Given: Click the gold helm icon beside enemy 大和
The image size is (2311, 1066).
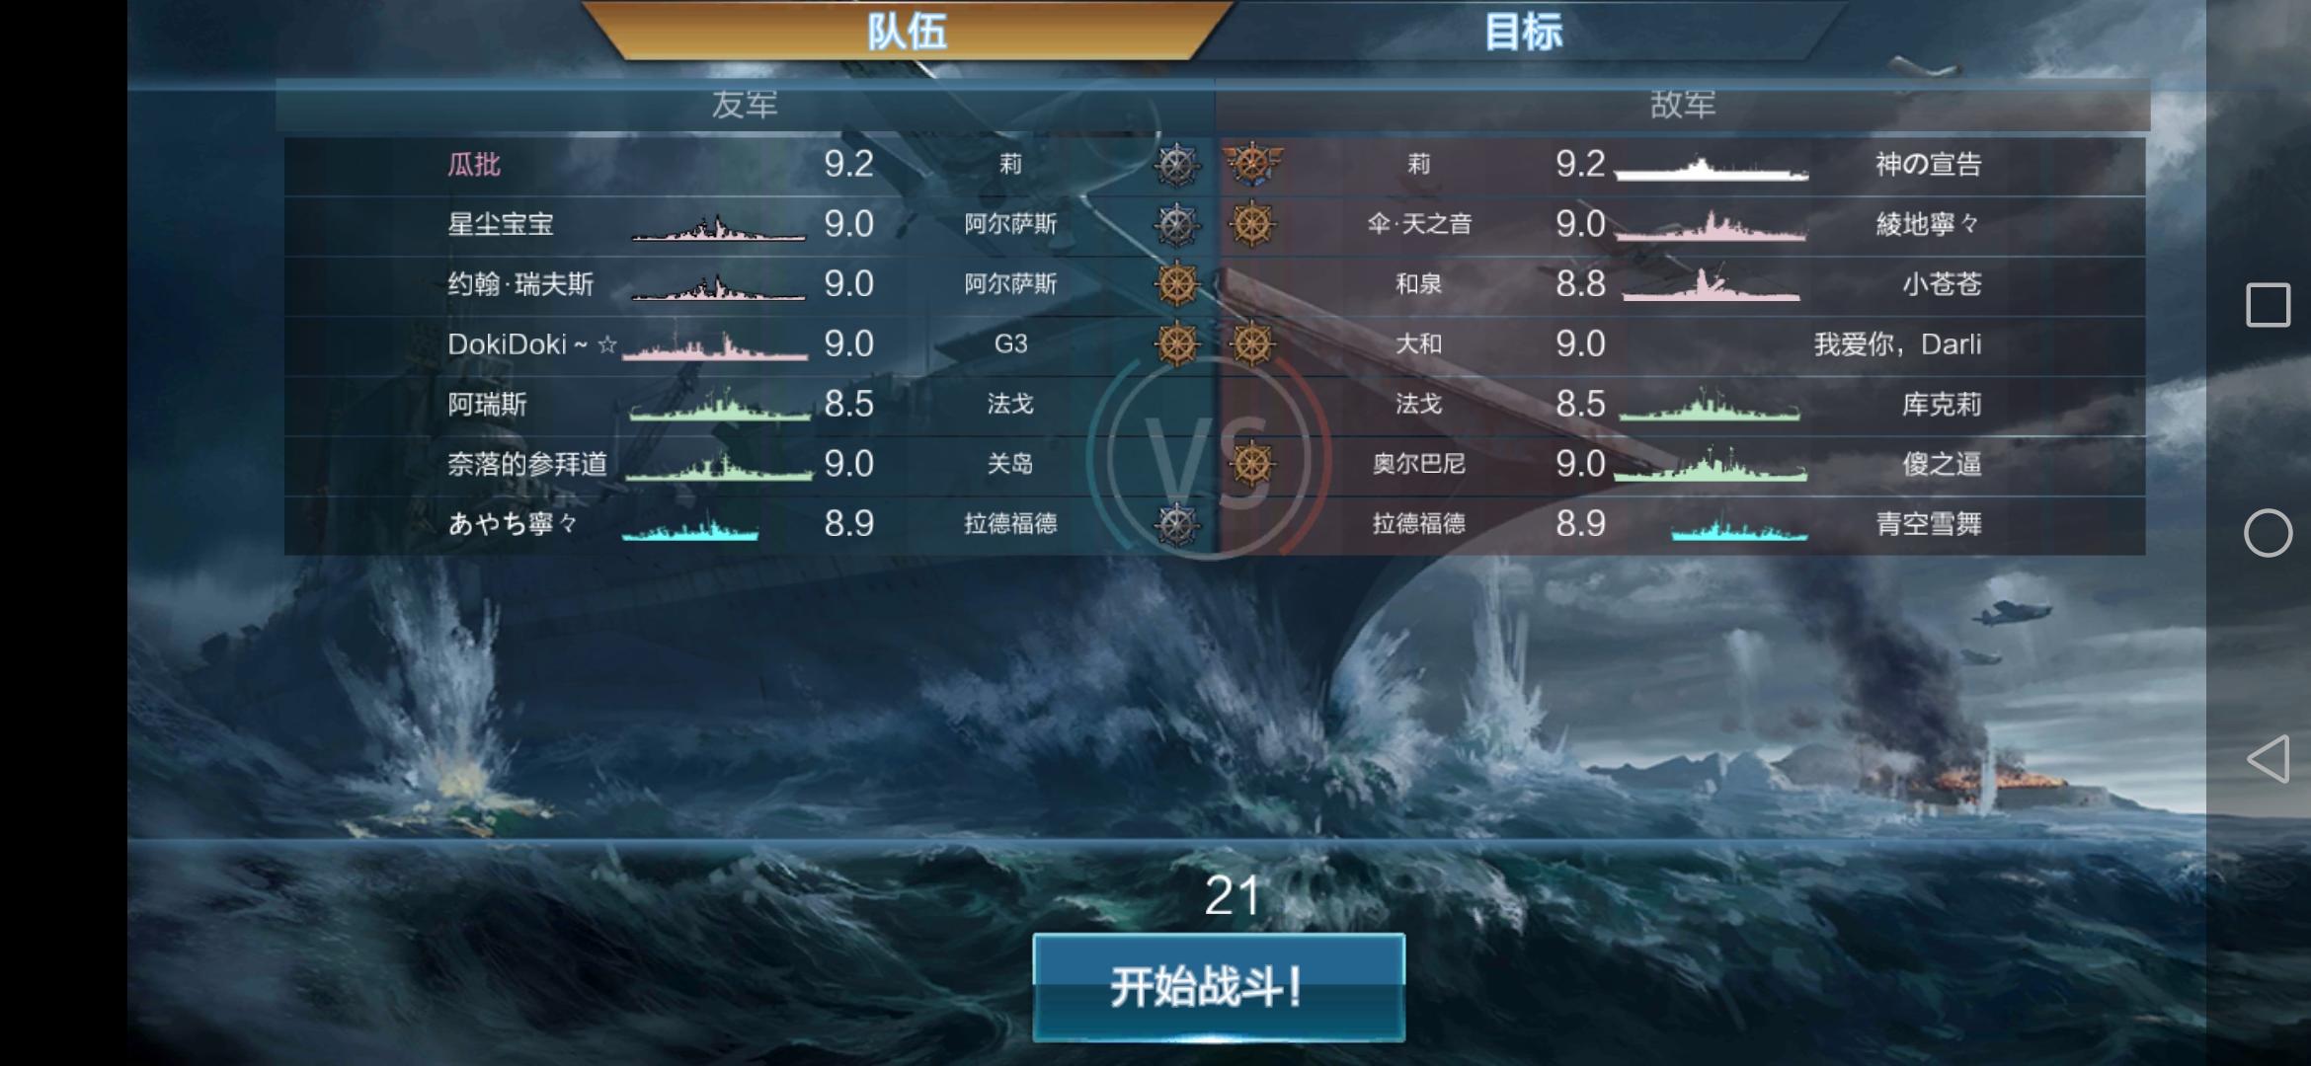Looking at the screenshot, I should 1252,344.
